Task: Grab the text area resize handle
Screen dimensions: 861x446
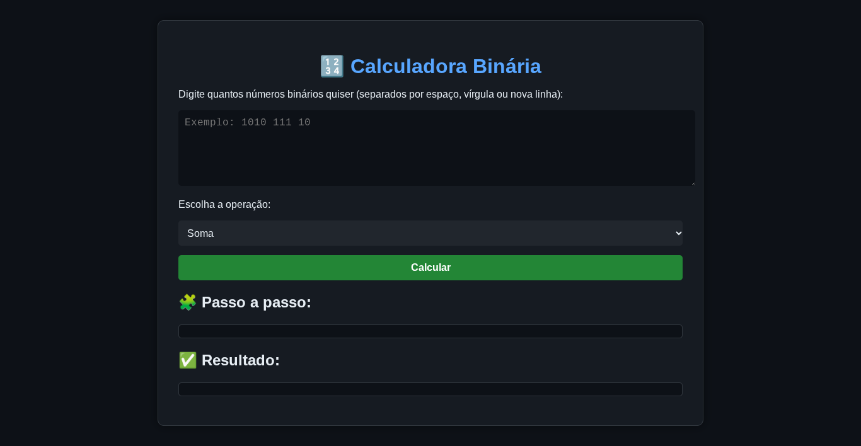Action: click(x=693, y=183)
